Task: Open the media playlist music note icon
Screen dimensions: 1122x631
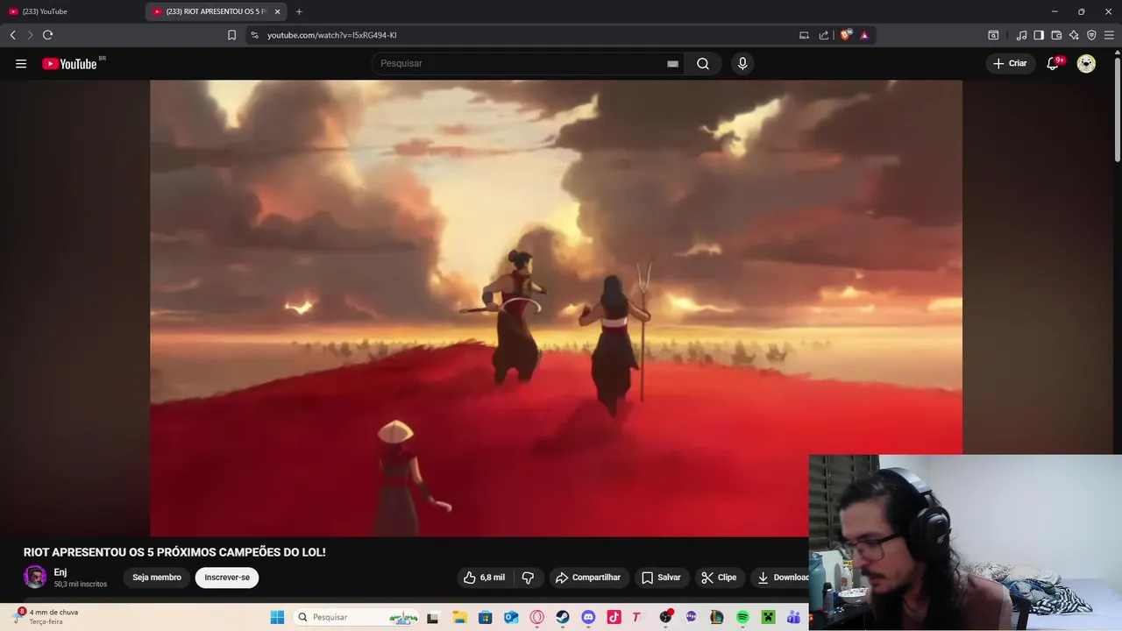Action: [1021, 35]
